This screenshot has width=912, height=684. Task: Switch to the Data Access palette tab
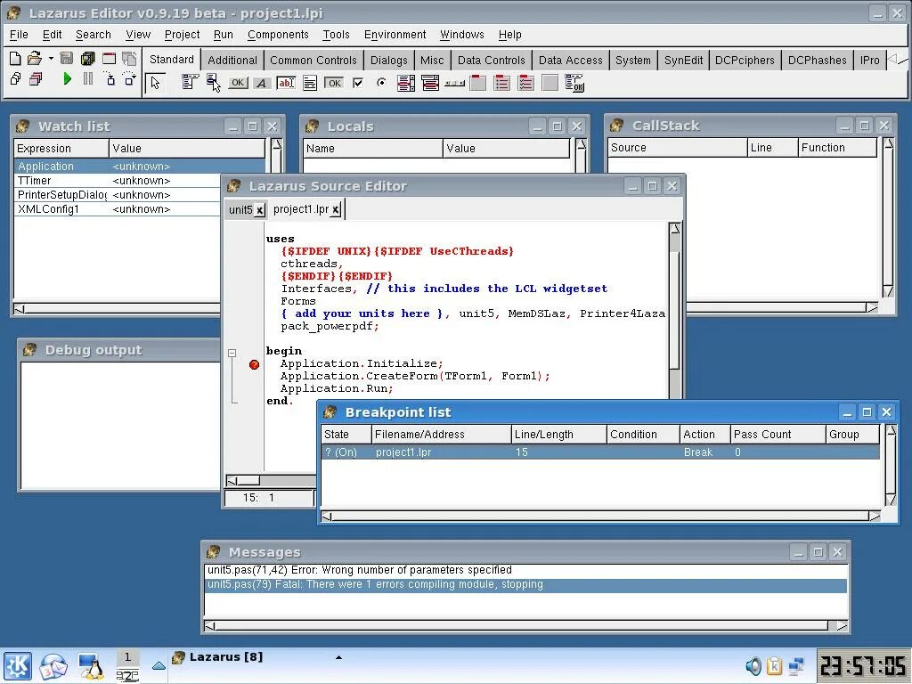point(571,60)
